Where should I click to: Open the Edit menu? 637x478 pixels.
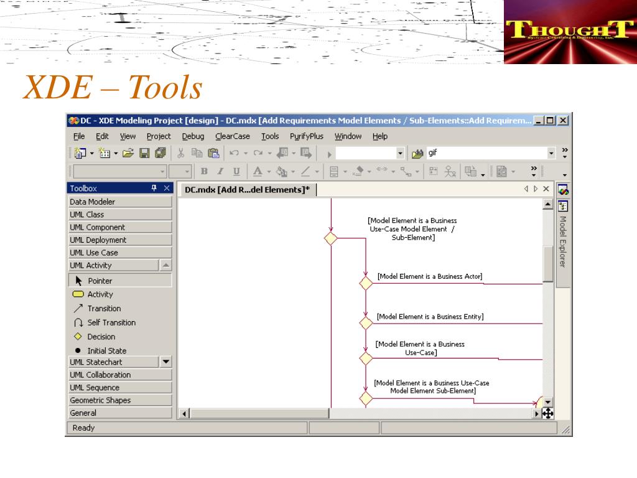point(102,136)
